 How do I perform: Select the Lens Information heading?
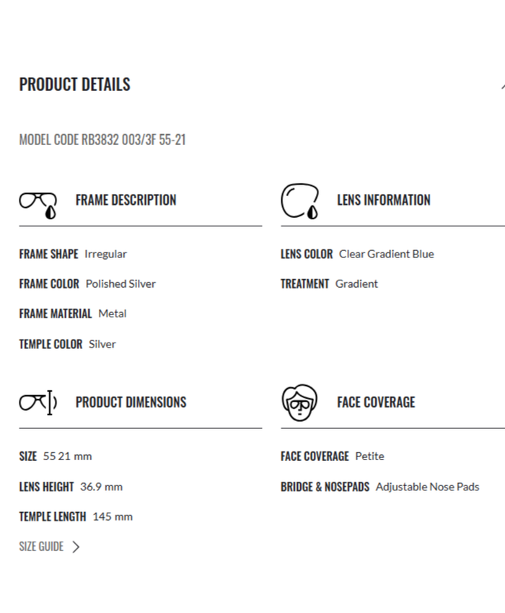coord(383,200)
